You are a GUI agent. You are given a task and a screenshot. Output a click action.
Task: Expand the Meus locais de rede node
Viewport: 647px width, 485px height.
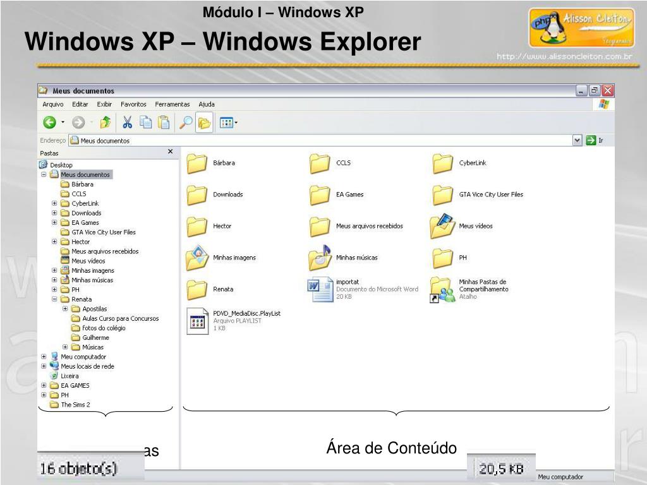tap(44, 366)
